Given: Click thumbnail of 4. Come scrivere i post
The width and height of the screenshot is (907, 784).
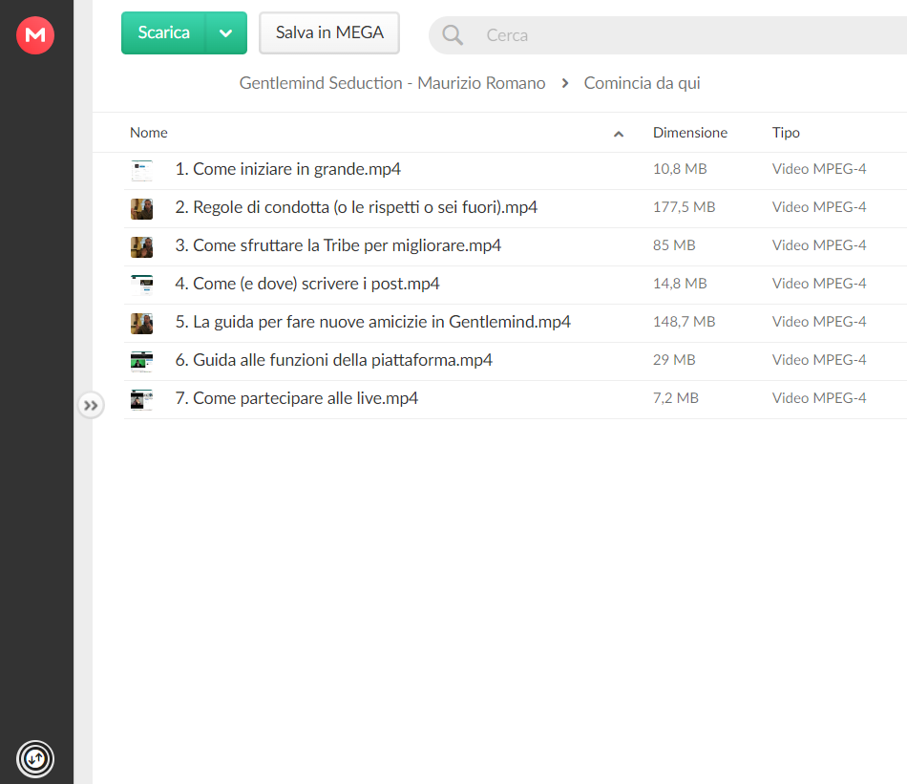Looking at the screenshot, I should pos(141,285).
